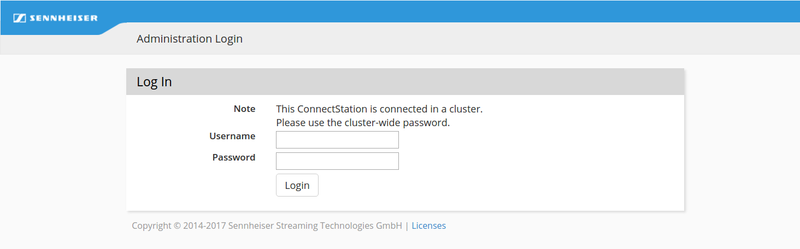The image size is (800, 249).
Task: Click the gray title bar right of heading
Action: coord(492,39)
